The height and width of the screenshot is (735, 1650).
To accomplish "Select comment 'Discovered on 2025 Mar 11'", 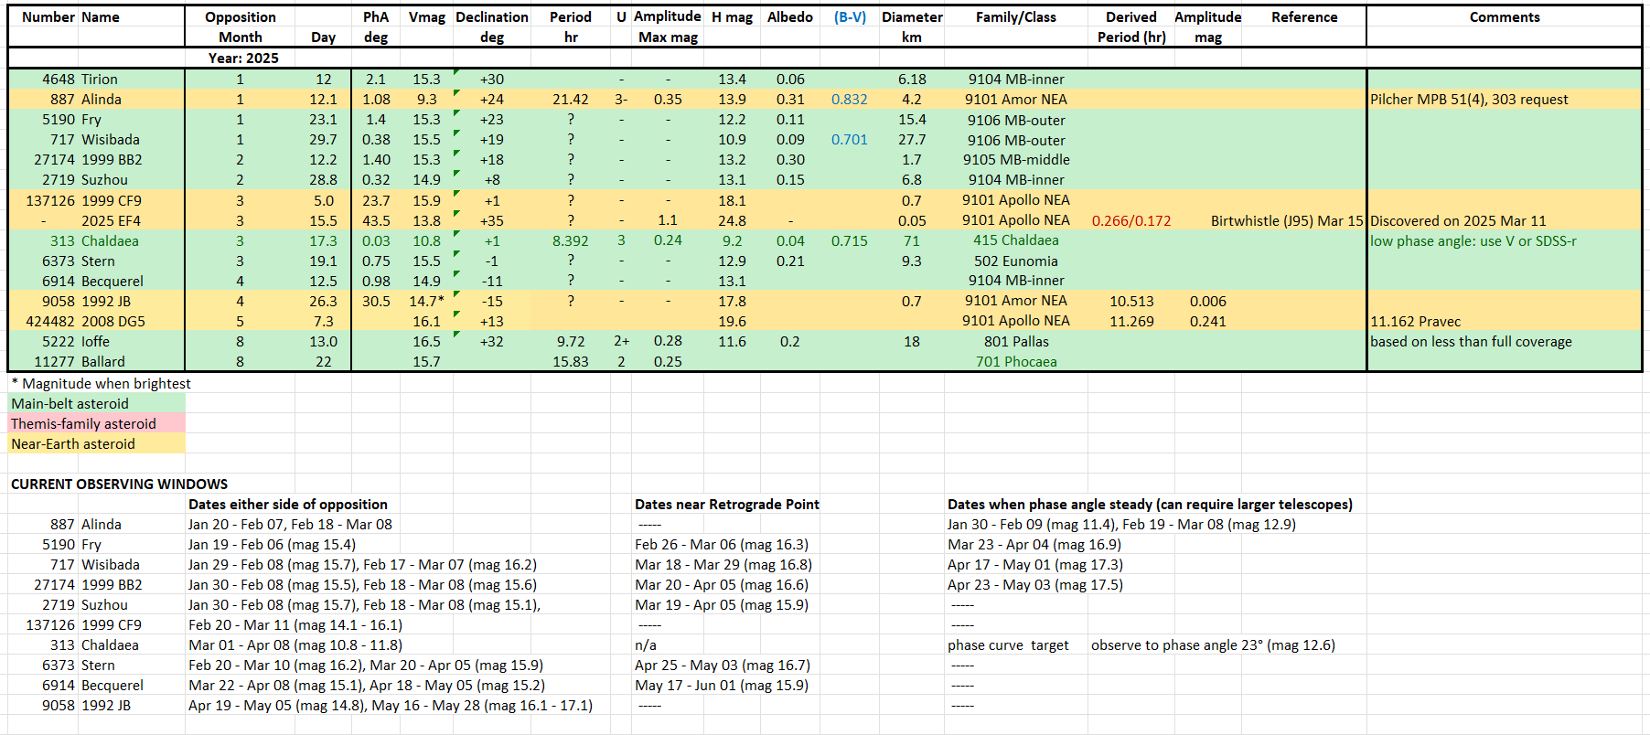I will tap(1458, 220).
